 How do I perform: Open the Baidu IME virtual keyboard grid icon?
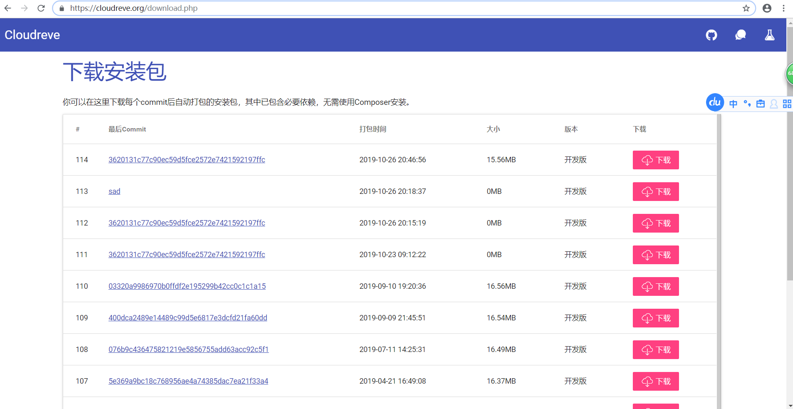(788, 104)
